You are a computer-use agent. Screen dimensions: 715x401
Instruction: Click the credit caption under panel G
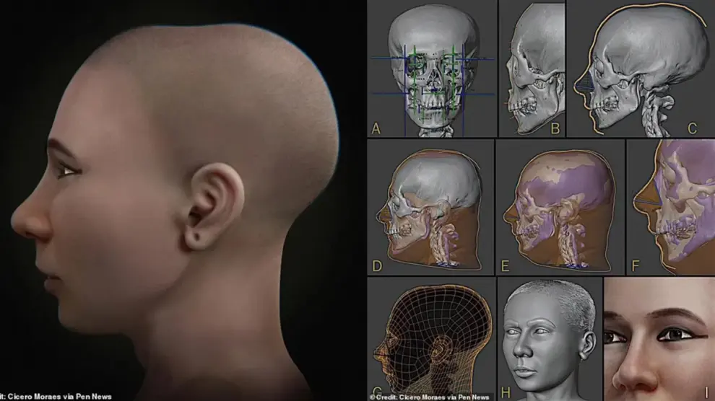tap(429, 396)
